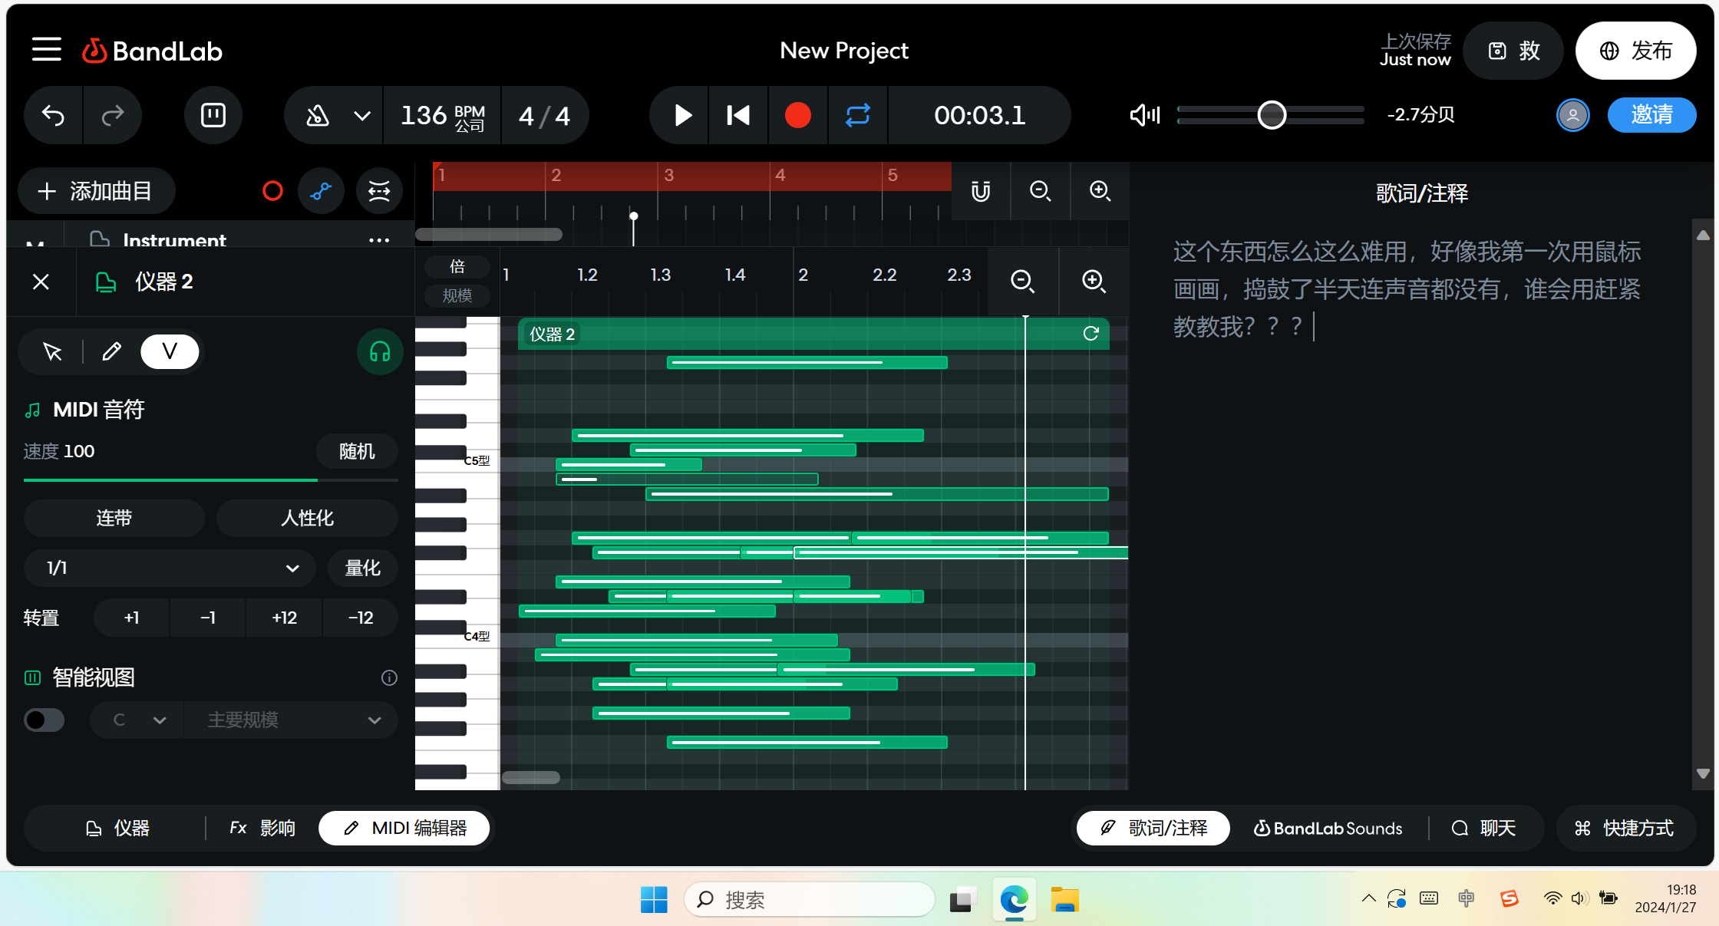Return playhead to the beginning

click(738, 115)
